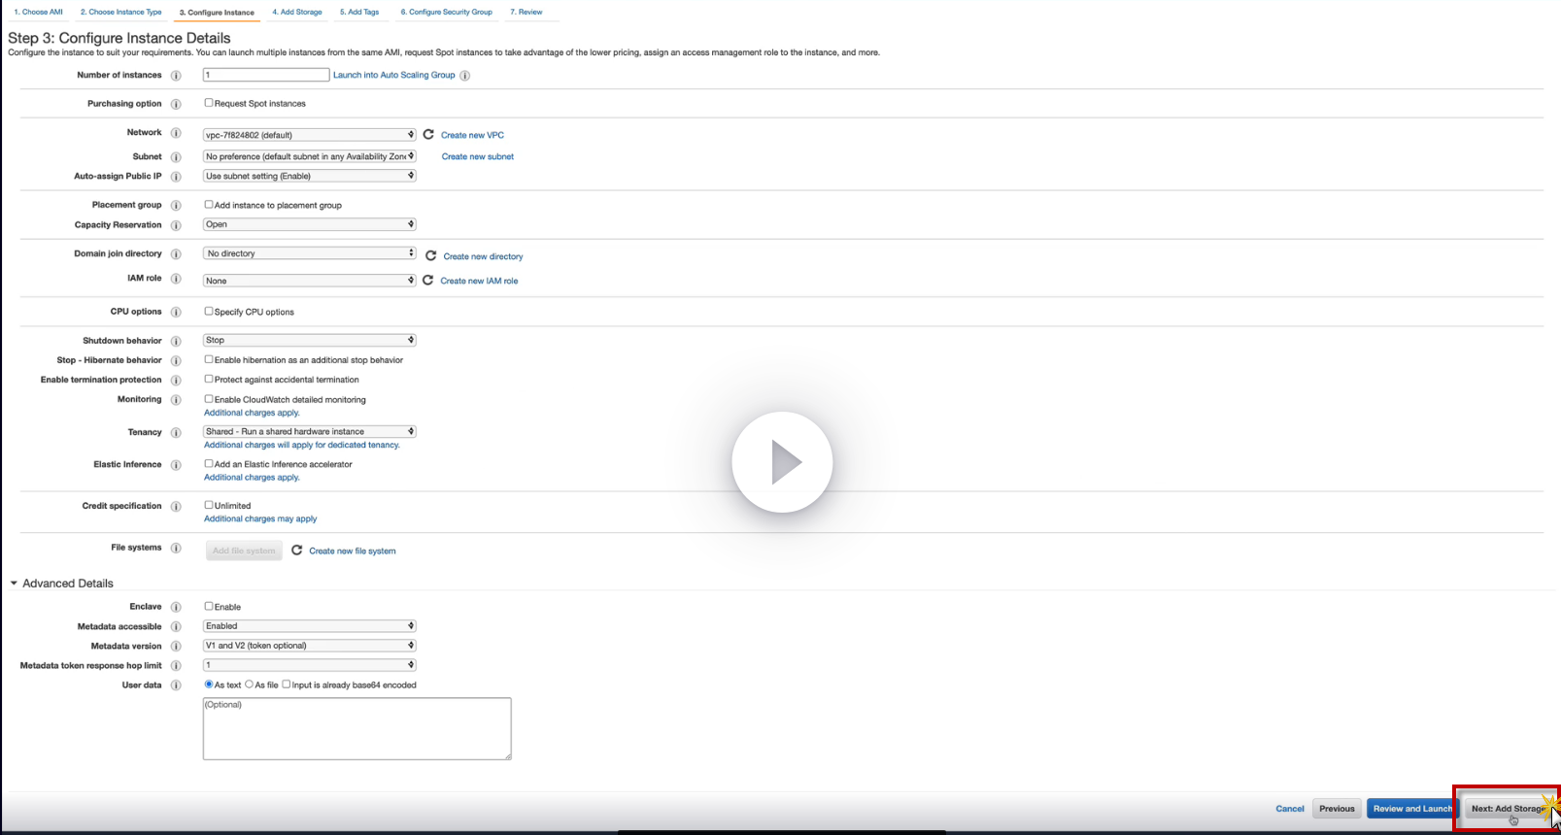Focus the Number of instances field

(266, 75)
